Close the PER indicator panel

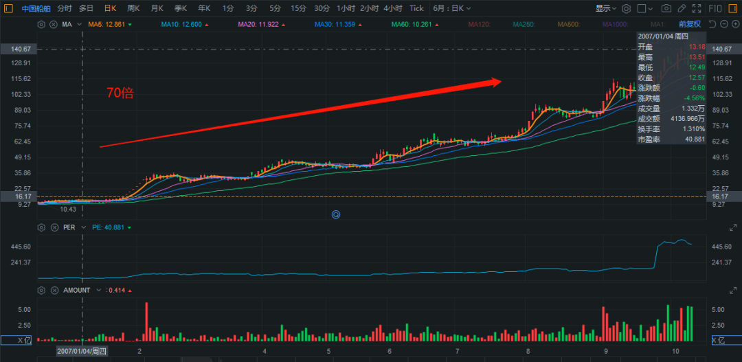[54, 227]
